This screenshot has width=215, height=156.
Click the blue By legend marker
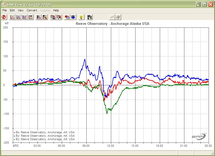click(x=15, y=136)
